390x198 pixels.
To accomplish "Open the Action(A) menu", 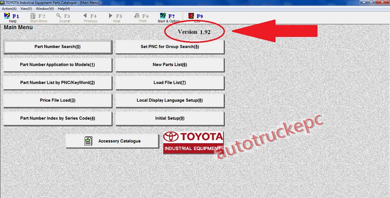I will pyautogui.click(x=9, y=9).
